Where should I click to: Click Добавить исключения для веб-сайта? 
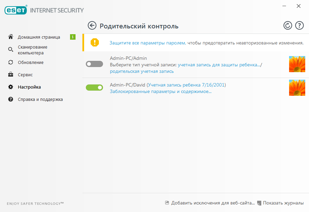(213, 203)
